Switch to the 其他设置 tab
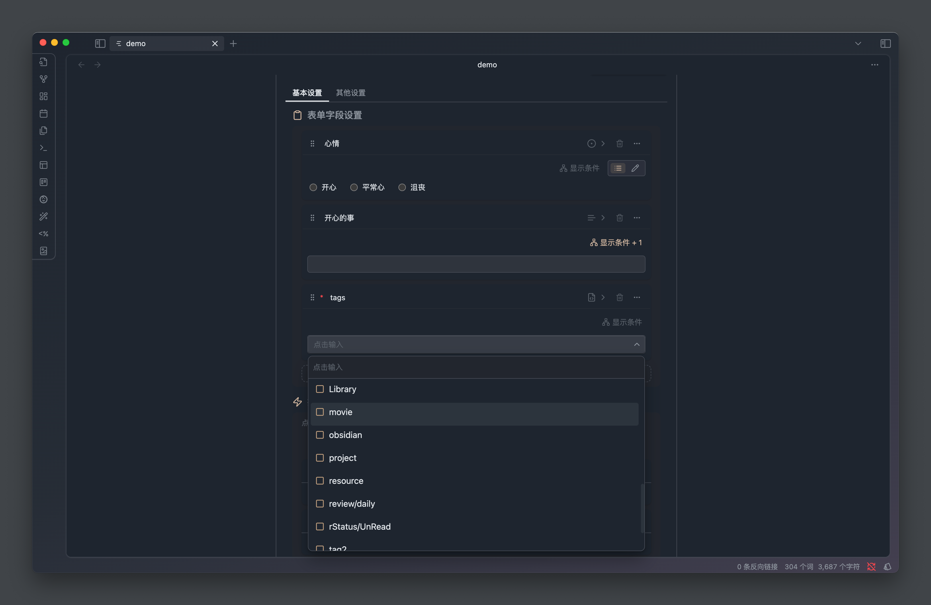The image size is (931, 605). click(351, 93)
